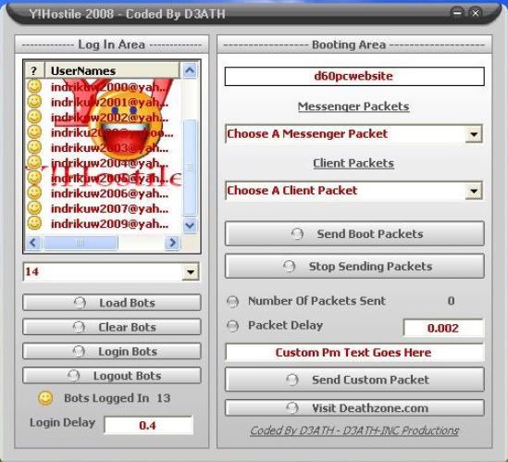508x462 pixels.
Task: Click Visit Deathzone.com button
Action: pos(354,408)
